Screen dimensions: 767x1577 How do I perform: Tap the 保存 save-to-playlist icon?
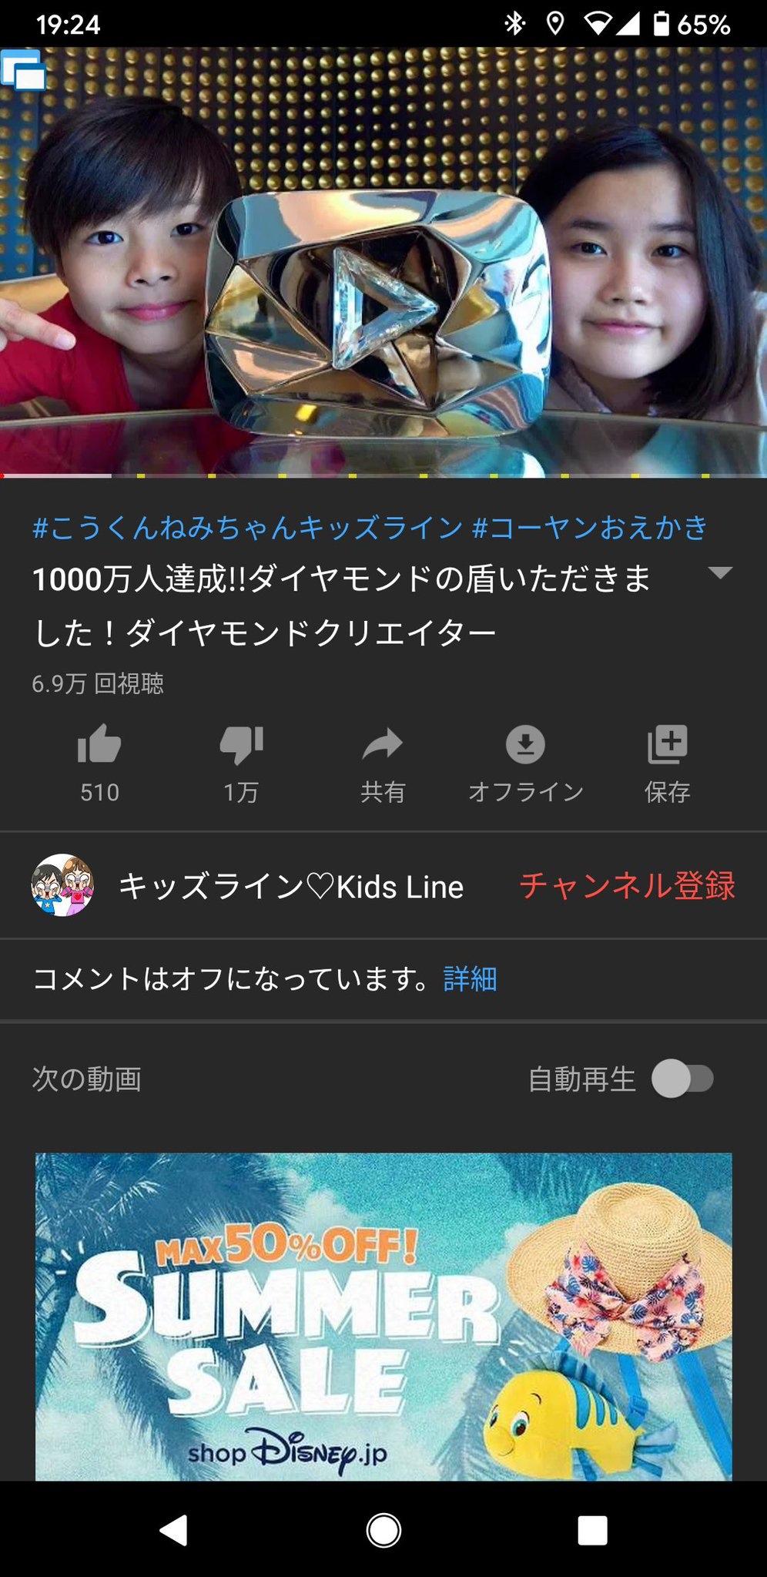(667, 744)
